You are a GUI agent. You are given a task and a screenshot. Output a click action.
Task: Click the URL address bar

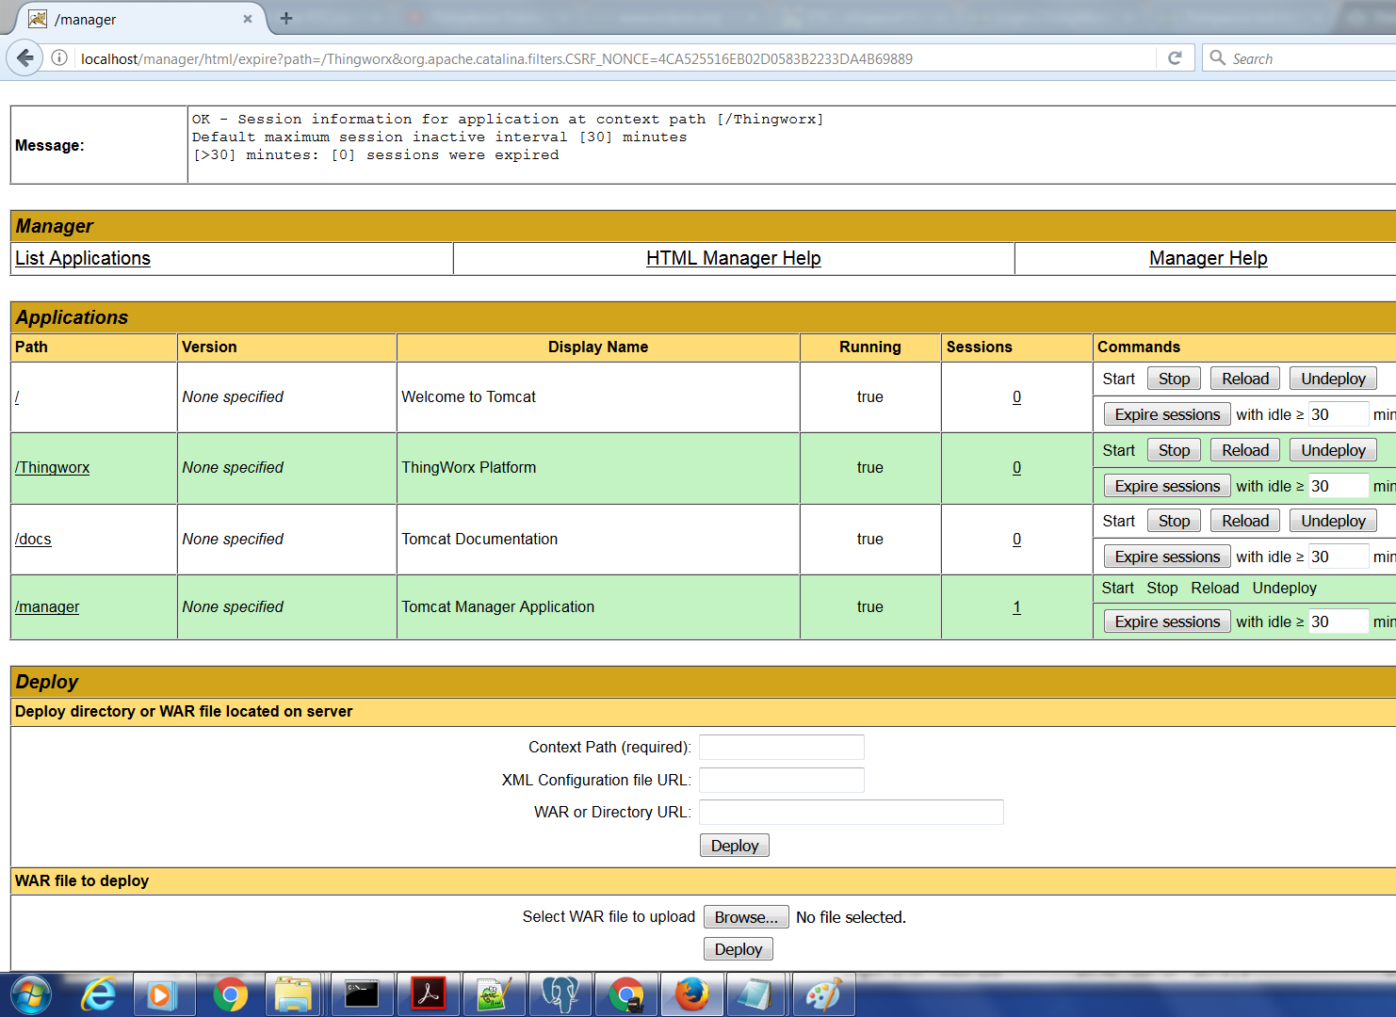pos(612,58)
